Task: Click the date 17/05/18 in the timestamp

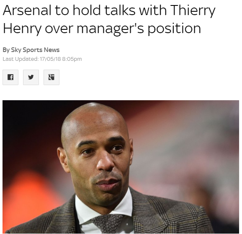Action: (50, 59)
